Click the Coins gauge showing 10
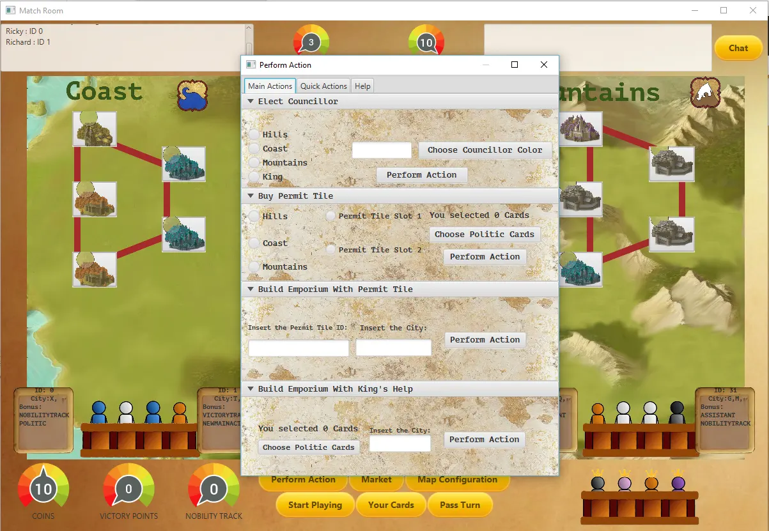This screenshot has width=769, height=531. click(x=43, y=490)
